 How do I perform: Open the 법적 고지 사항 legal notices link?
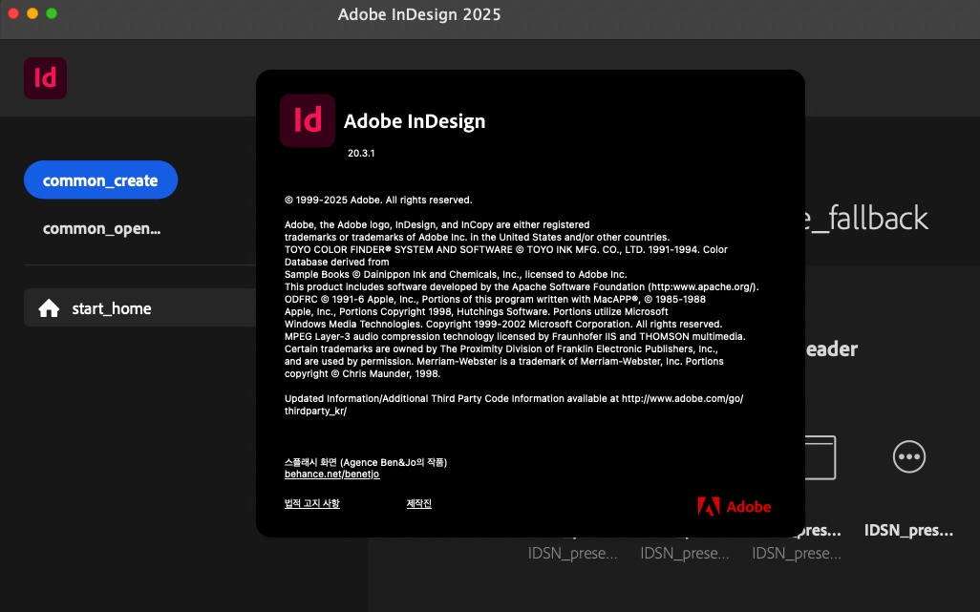coord(311,503)
